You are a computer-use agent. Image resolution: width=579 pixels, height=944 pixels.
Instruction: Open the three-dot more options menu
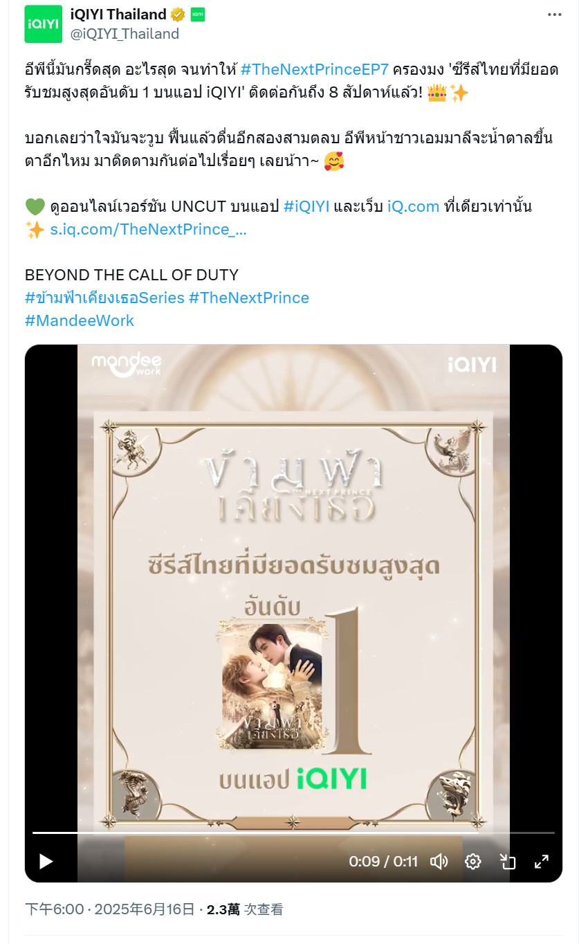[554, 15]
